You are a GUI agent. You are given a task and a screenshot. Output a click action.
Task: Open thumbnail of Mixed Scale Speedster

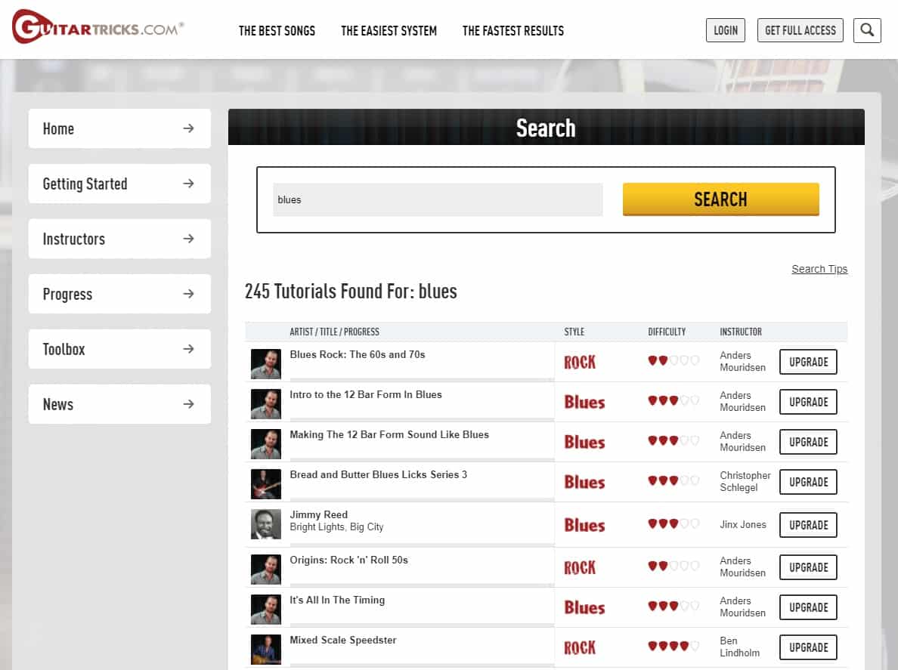click(266, 650)
